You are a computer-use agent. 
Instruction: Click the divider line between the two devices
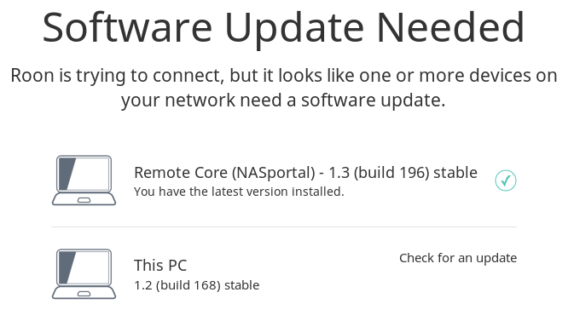(284, 227)
